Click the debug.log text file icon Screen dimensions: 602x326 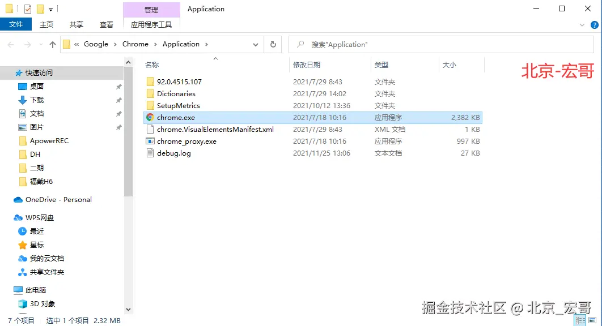pyautogui.click(x=150, y=153)
